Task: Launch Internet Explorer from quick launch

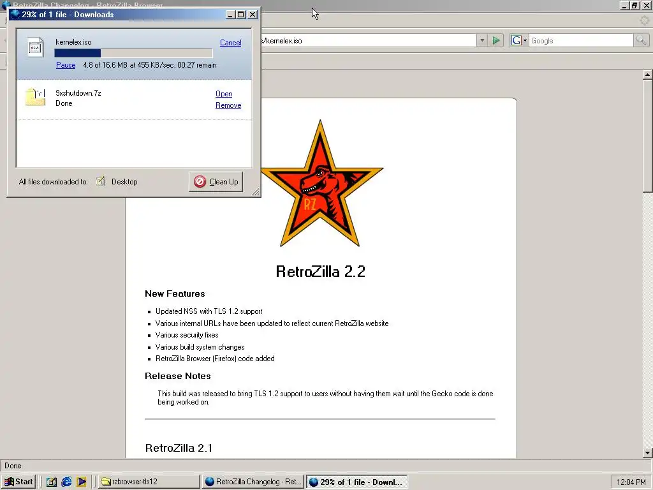Action: click(x=66, y=482)
